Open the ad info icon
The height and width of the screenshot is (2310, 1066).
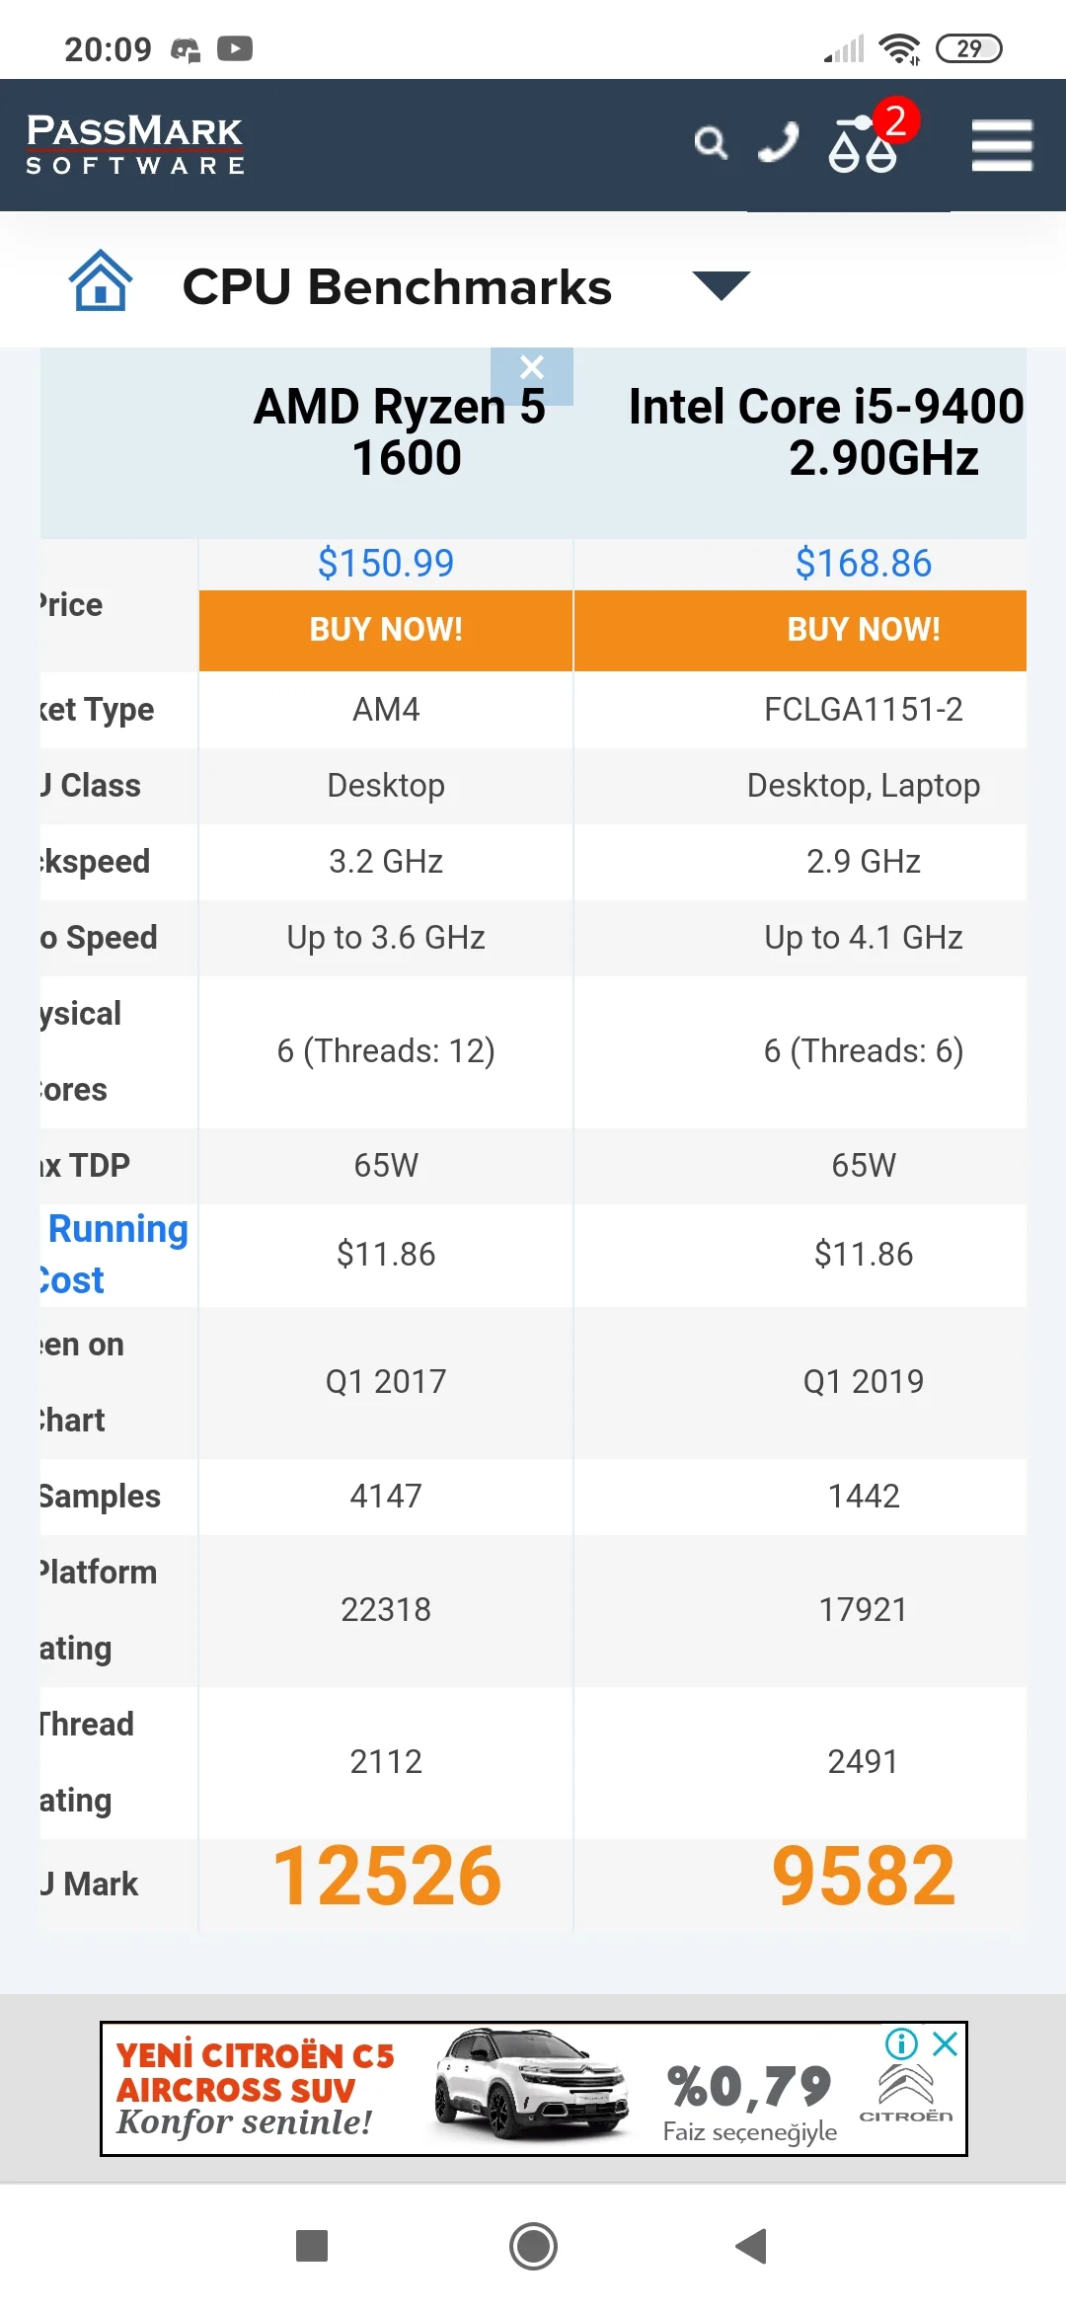click(901, 2043)
